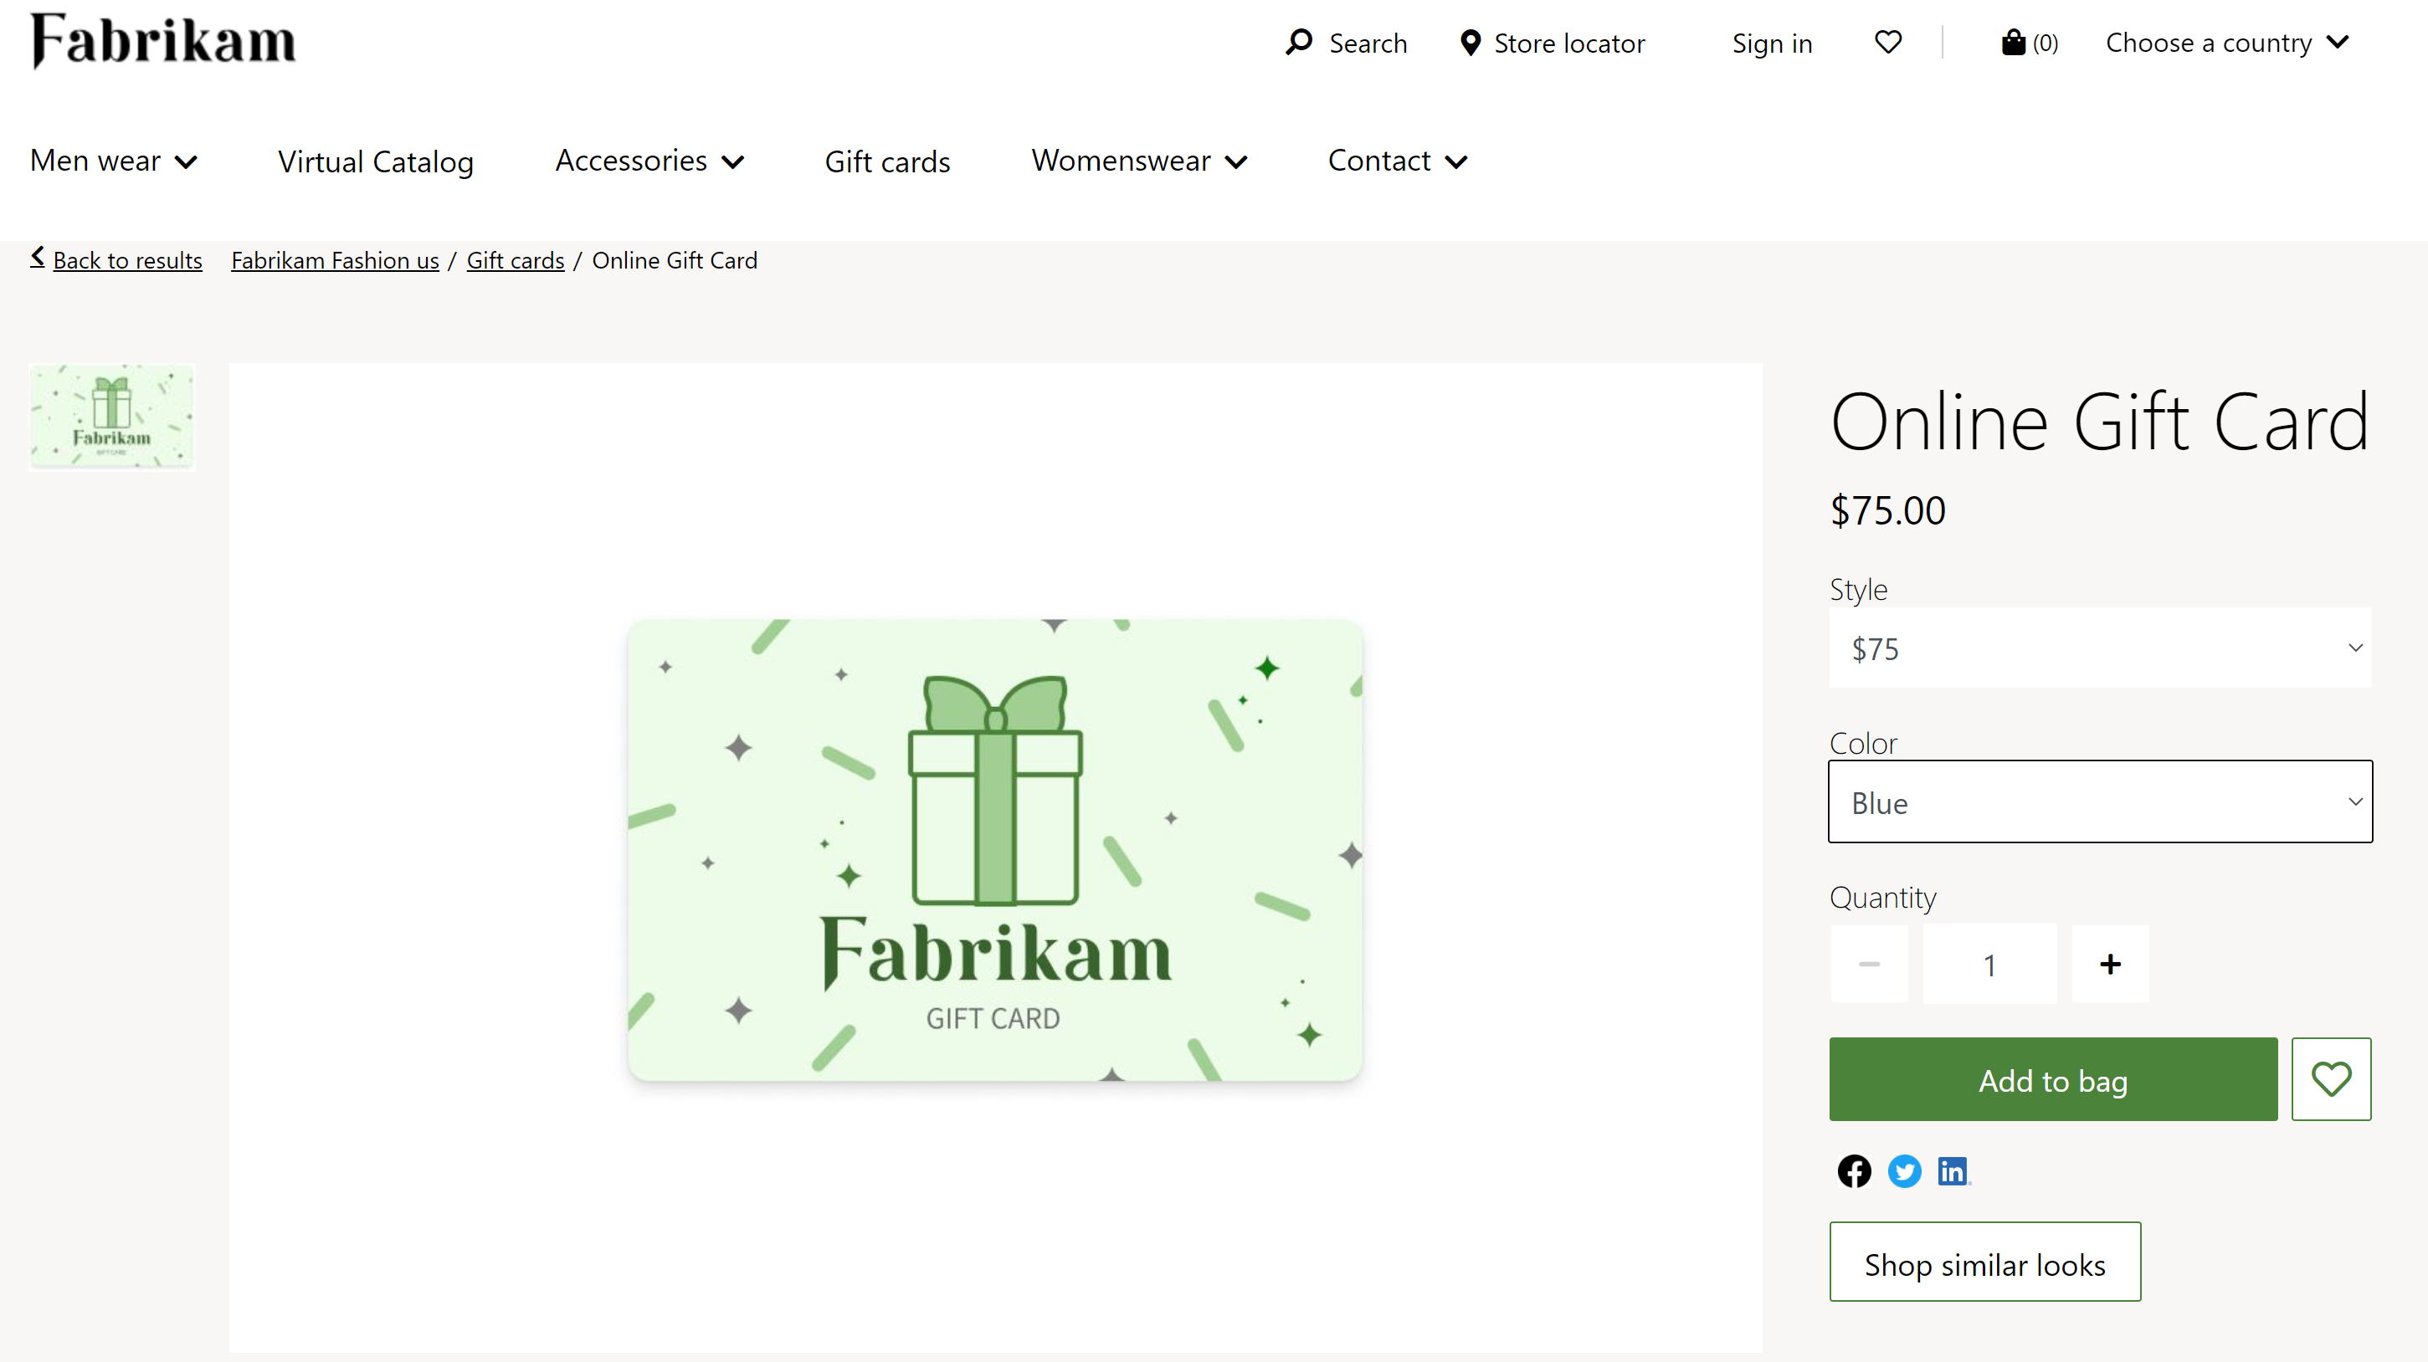This screenshot has width=2428, height=1362.
Task: Click the Shop similar looks button
Action: coord(1986,1262)
